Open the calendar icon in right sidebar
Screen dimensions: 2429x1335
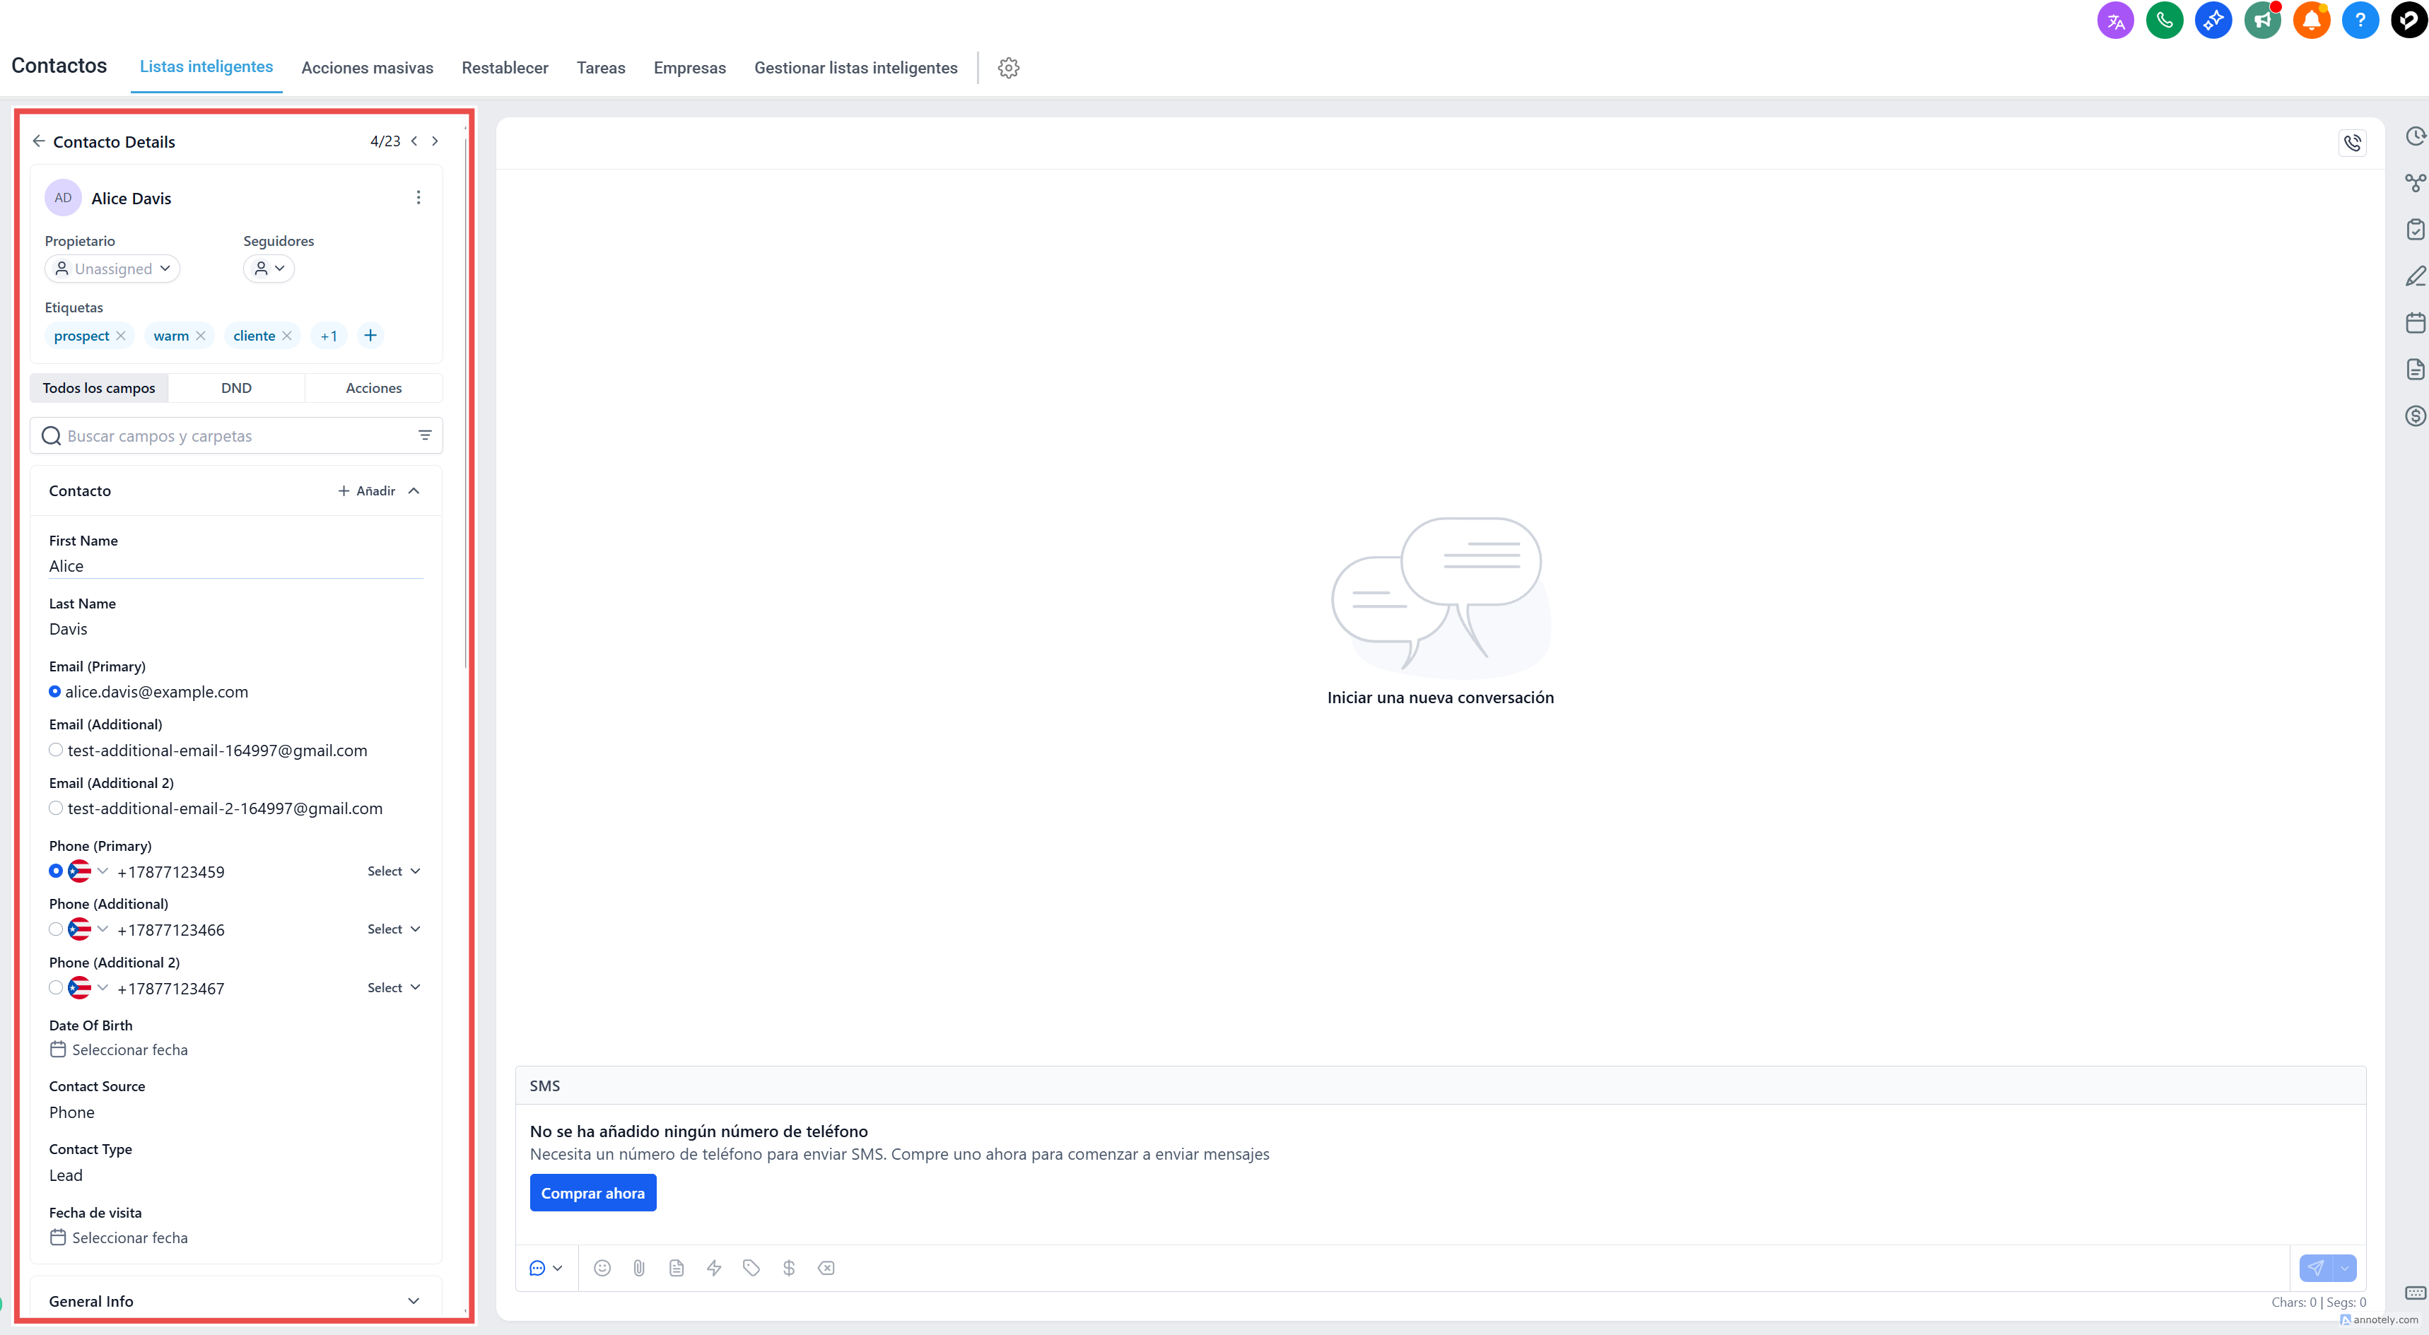click(x=2415, y=324)
